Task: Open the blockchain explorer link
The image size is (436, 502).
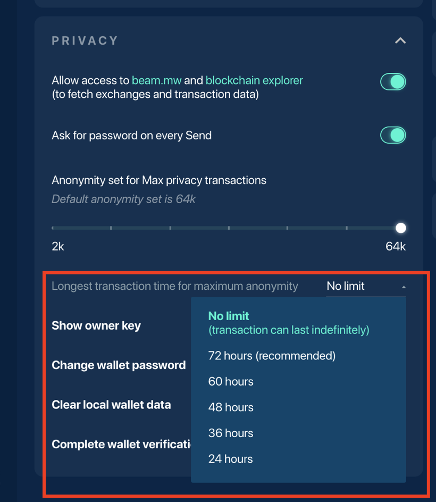Action: 254,80
